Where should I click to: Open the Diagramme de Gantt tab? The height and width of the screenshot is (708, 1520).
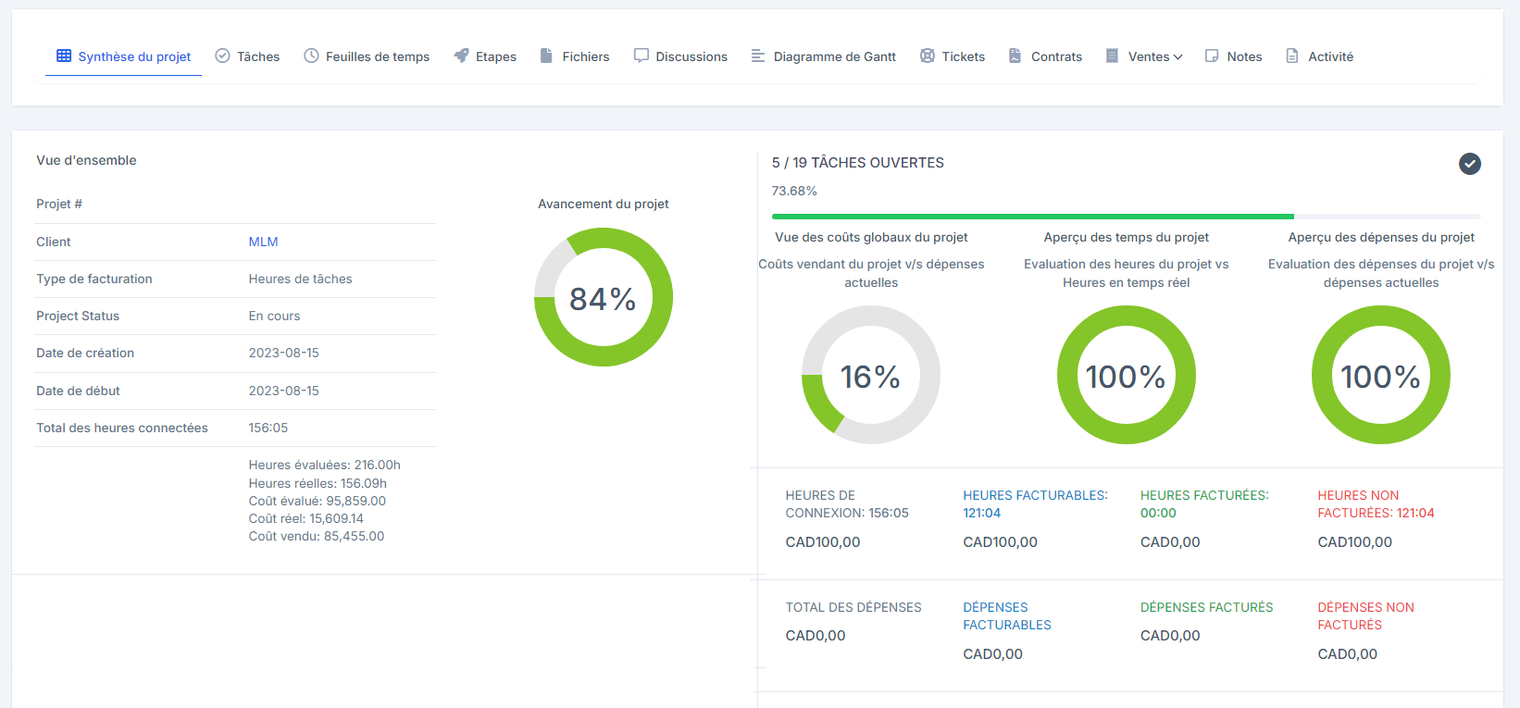click(x=823, y=56)
